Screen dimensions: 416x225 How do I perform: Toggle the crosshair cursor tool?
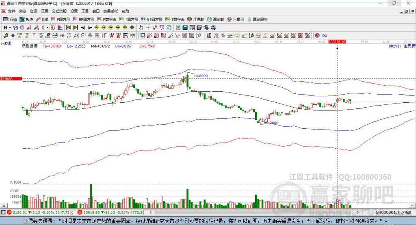click(148, 28)
